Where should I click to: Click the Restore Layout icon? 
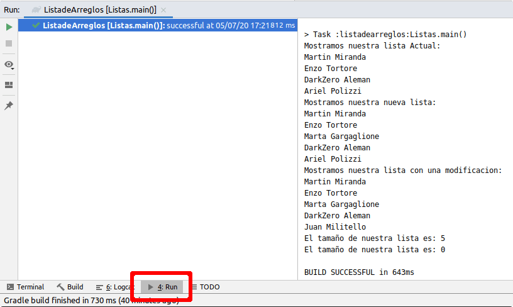9,85
